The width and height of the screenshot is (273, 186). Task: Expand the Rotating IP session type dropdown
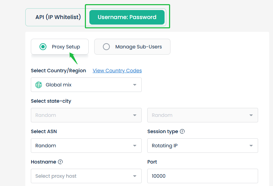pyautogui.click(x=203, y=146)
